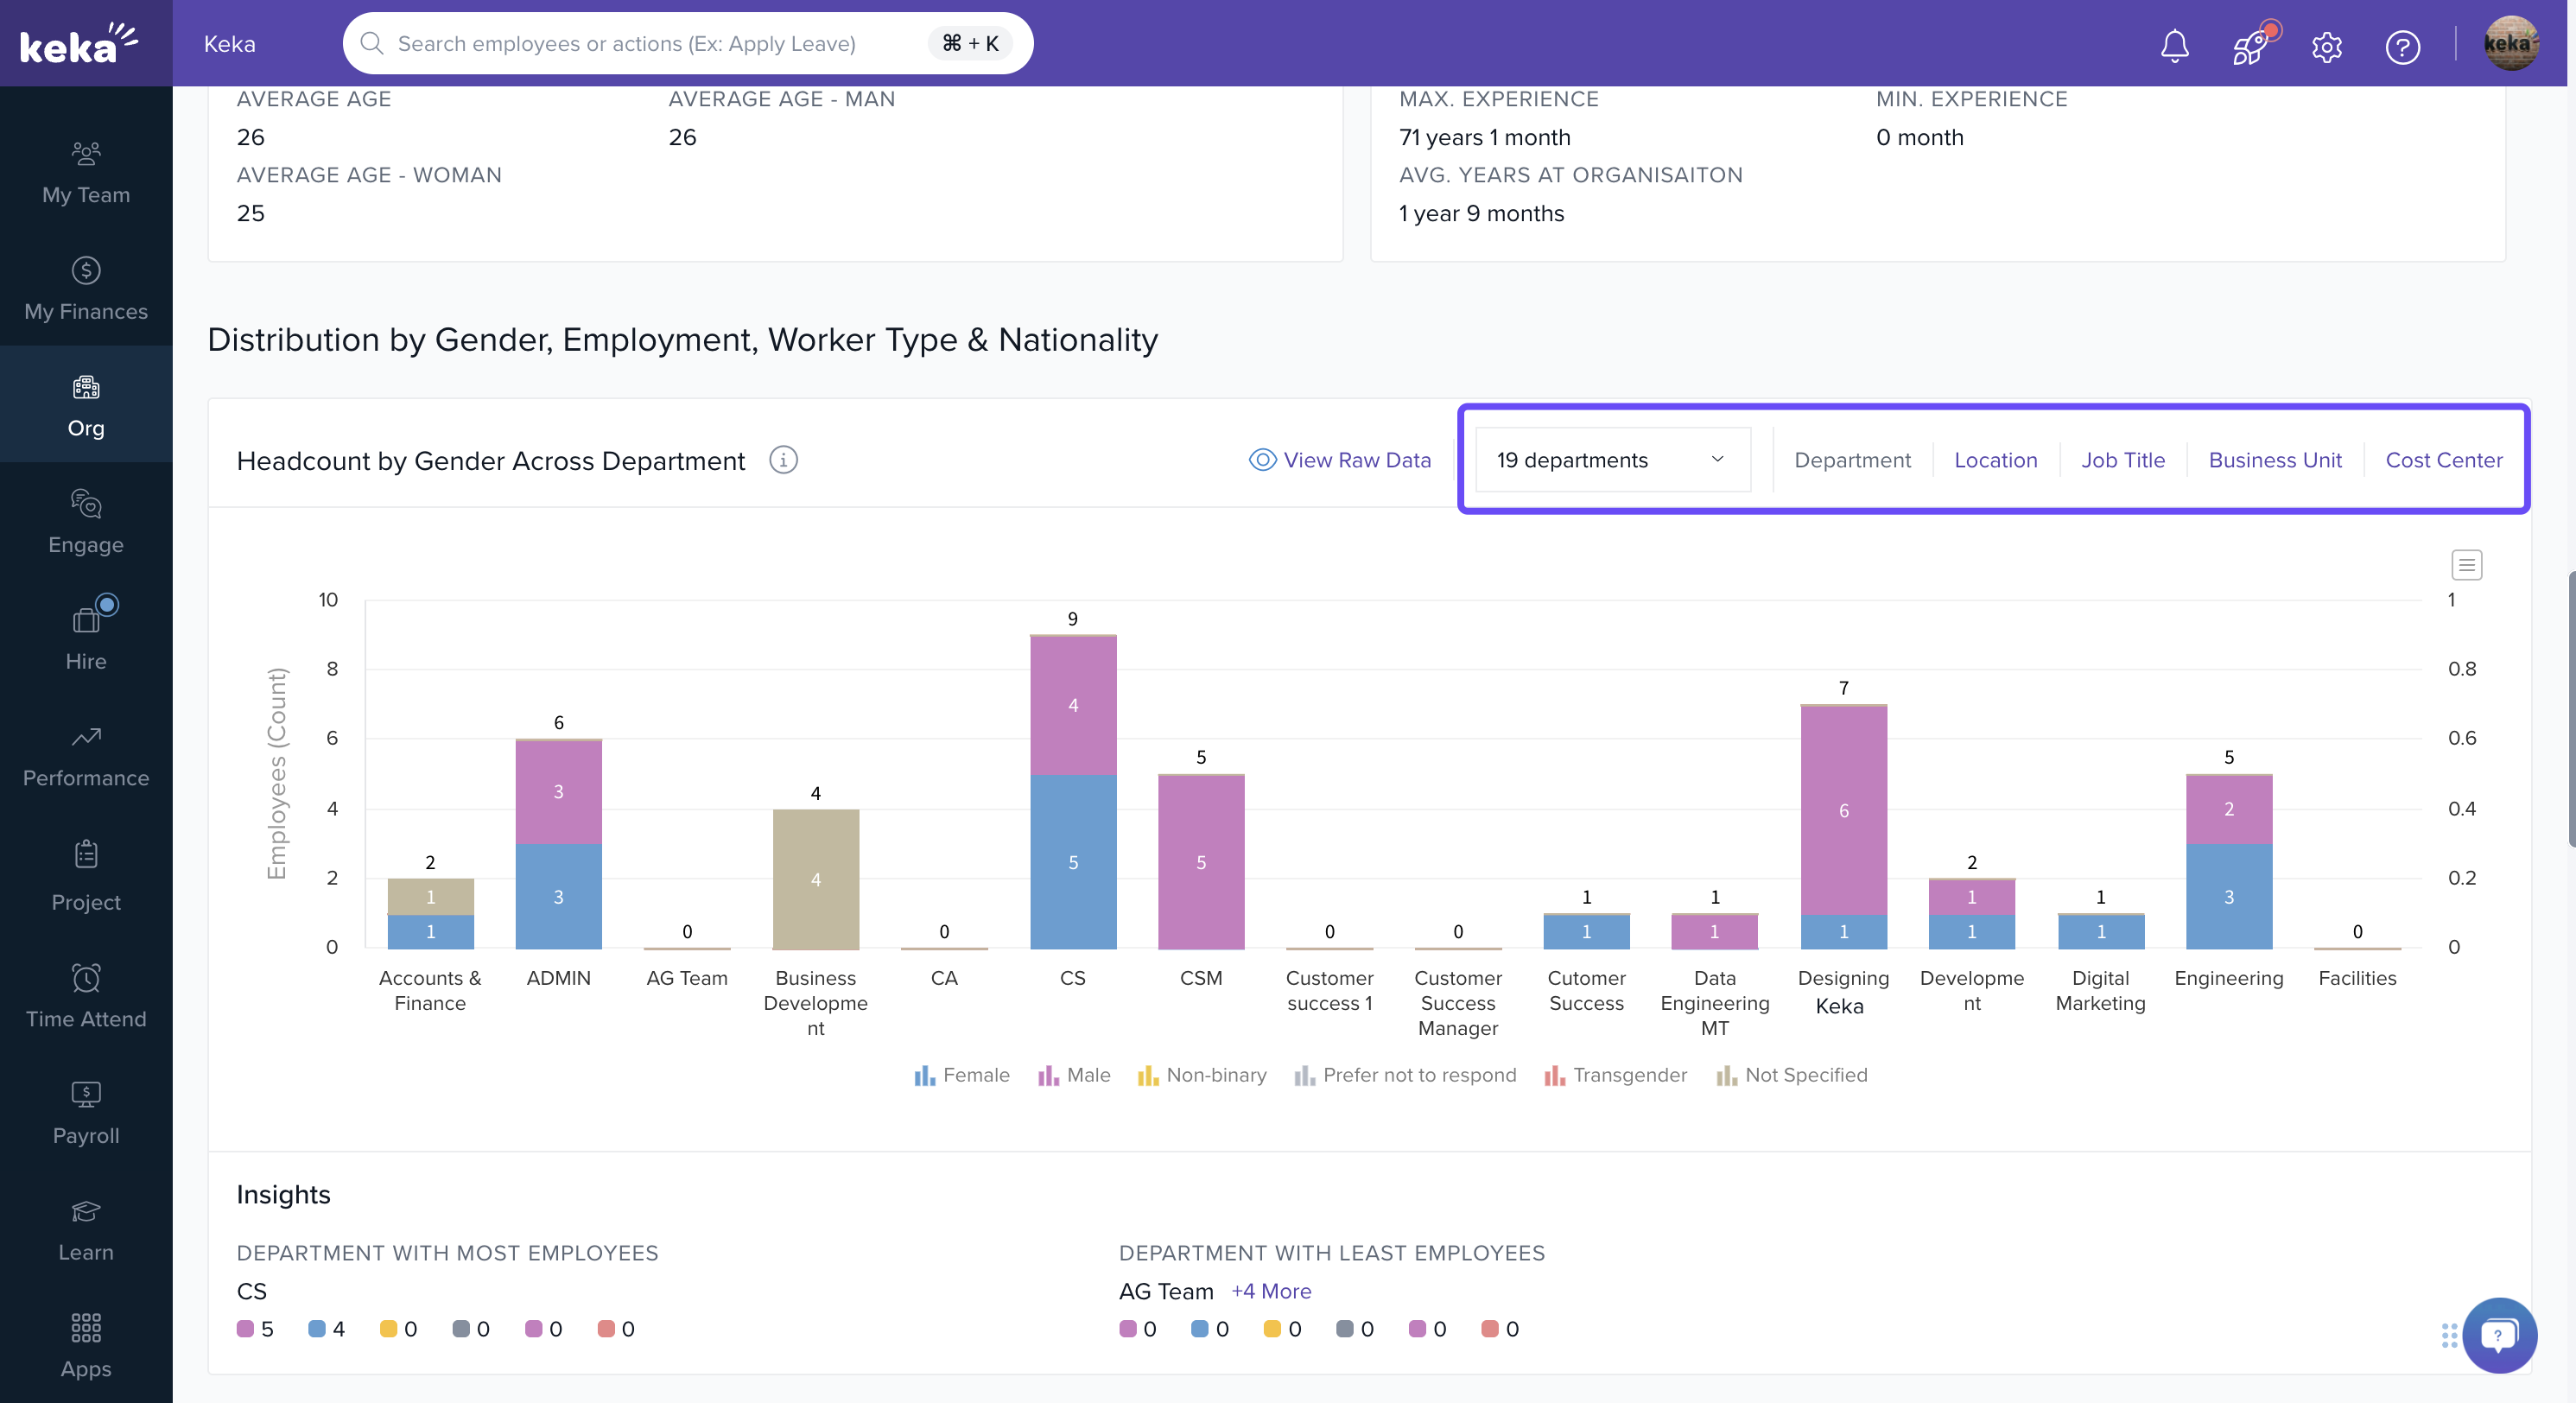2576x1403 pixels.
Task: Expand the 19 departments dropdown
Action: (x=1612, y=460)
